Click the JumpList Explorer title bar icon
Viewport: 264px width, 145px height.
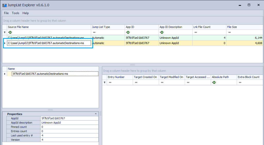[5, 5]
